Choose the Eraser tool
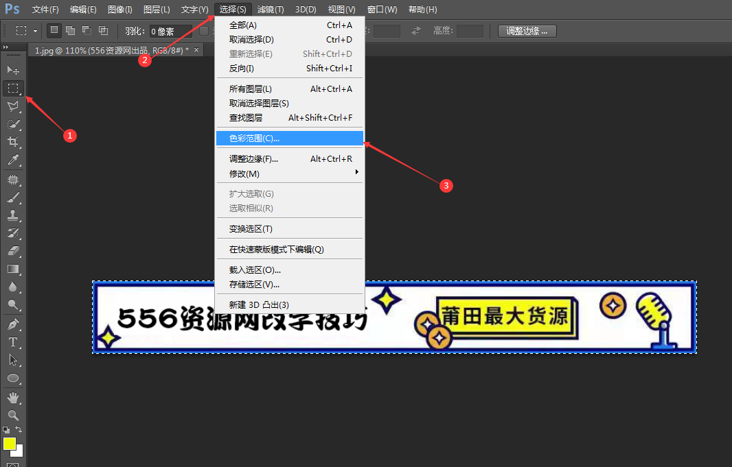This screenshot has height=467, width=732. 13,251
